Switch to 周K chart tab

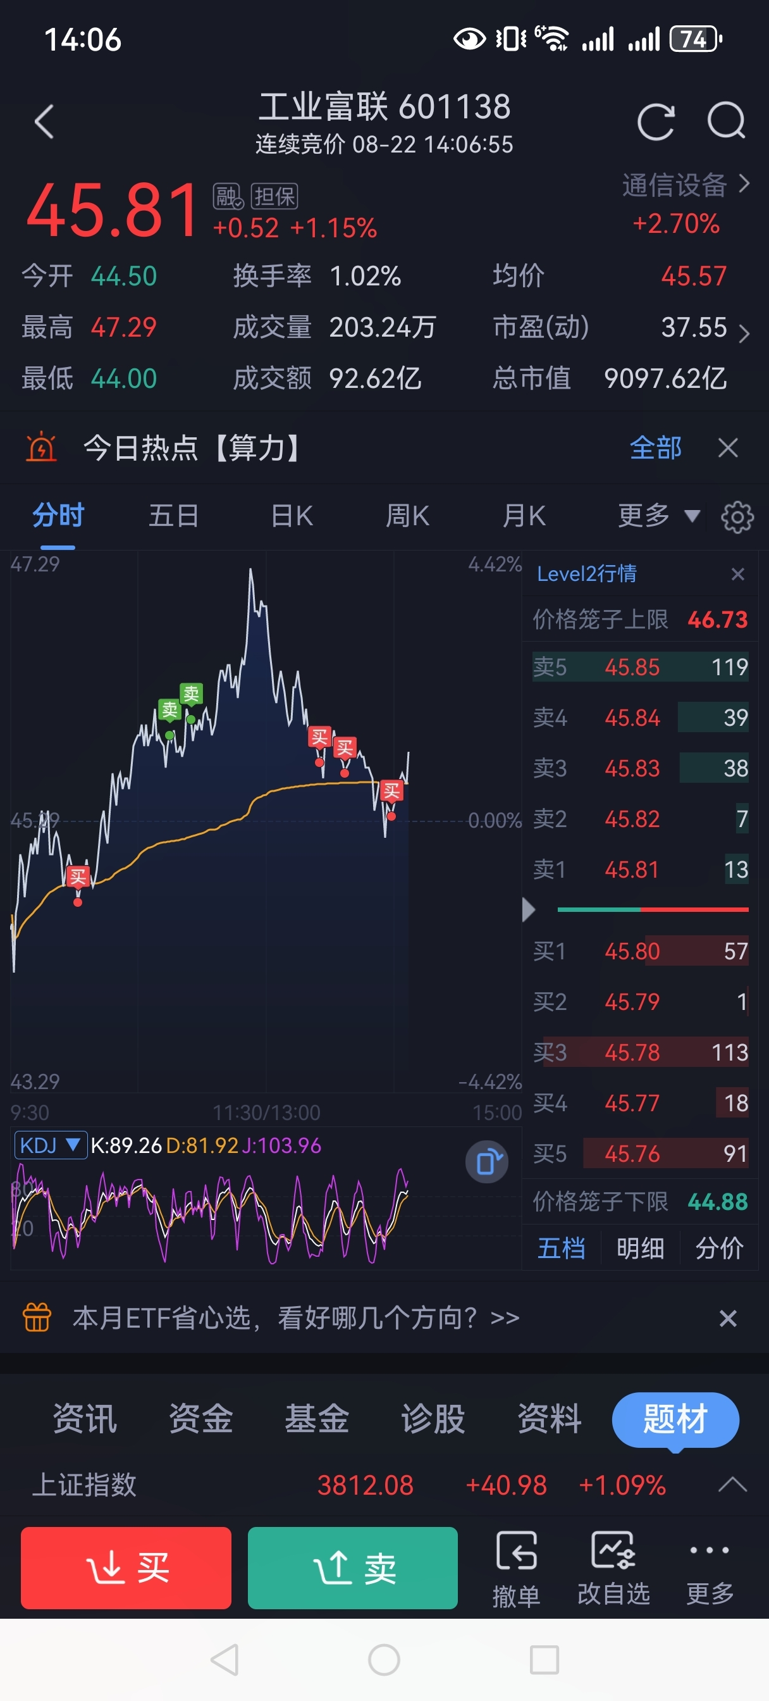point(407,516)
